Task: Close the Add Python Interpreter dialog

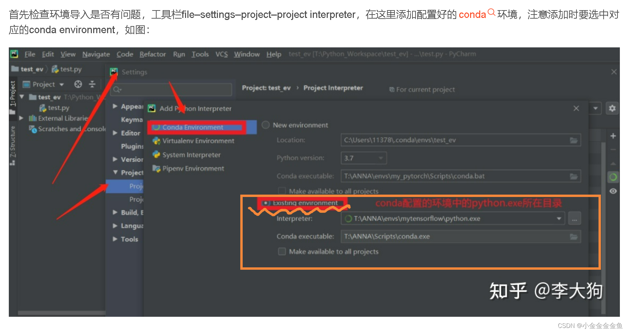Action: click(576, 108)
